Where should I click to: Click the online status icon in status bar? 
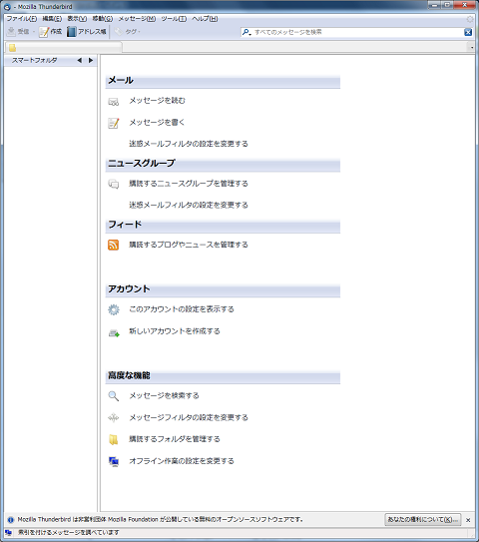click(x=9, y=533)
